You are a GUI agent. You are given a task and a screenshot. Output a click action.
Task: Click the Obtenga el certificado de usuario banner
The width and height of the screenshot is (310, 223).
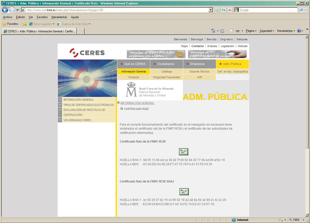pyautogui.click(x=217, y=54)
